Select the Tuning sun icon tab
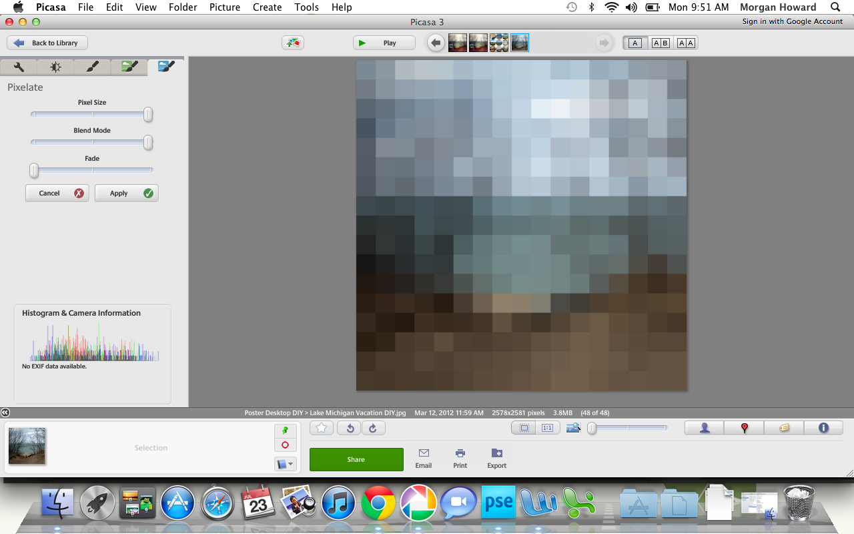 click(x=55, y=67)
